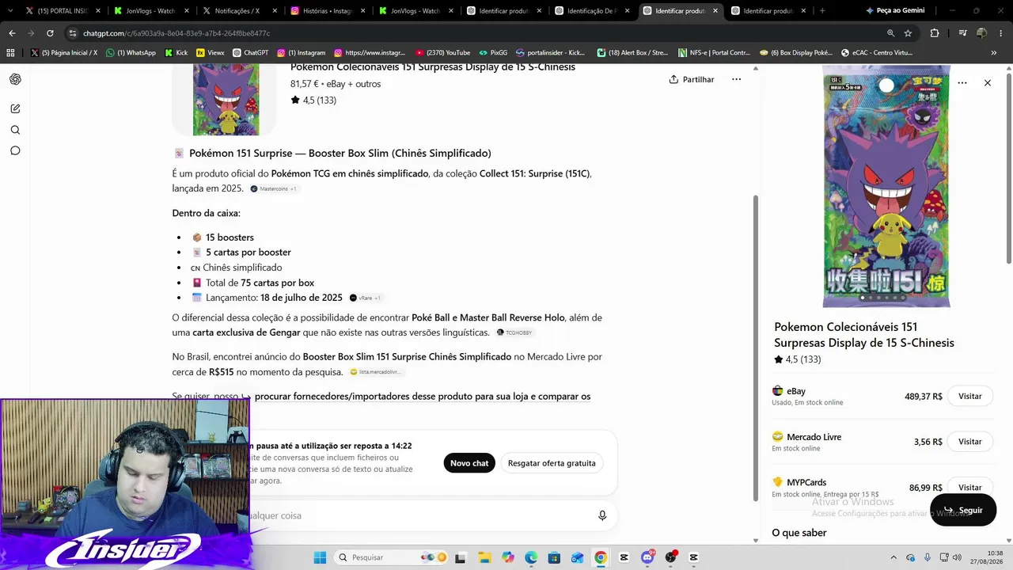Open the procurar fornecedores/importadores suggestion link
This screenshot has height=570, width=1013.
pyautogui.click(x=423, y=396)
